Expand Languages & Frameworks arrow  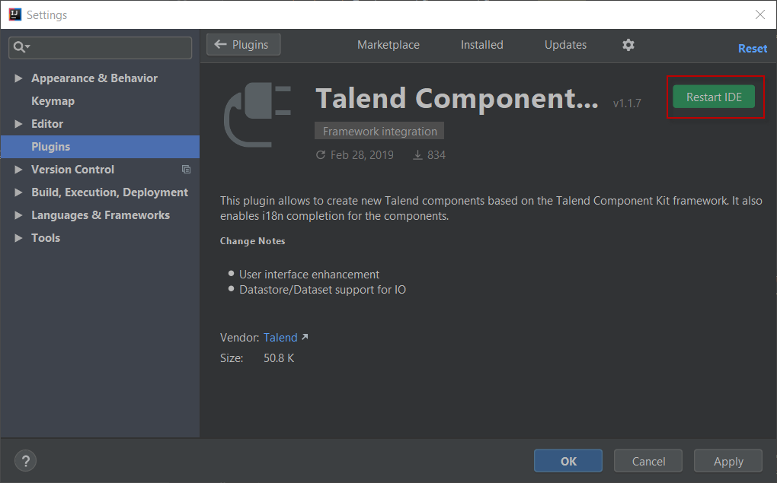(x=19, y=215)
